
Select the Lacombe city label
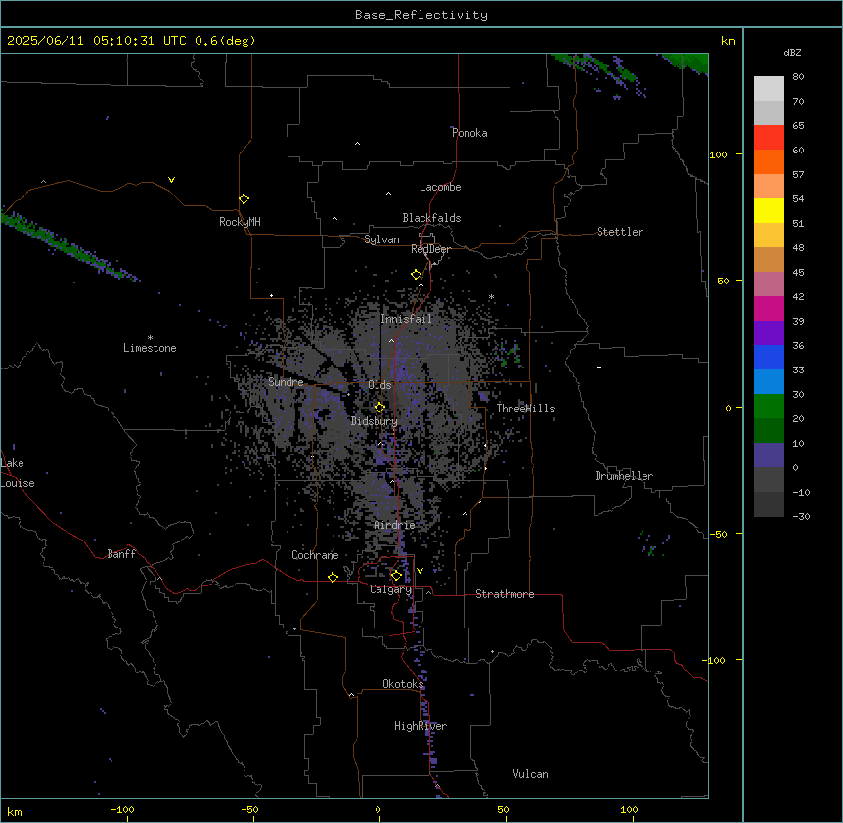click(x=440, y=187)
